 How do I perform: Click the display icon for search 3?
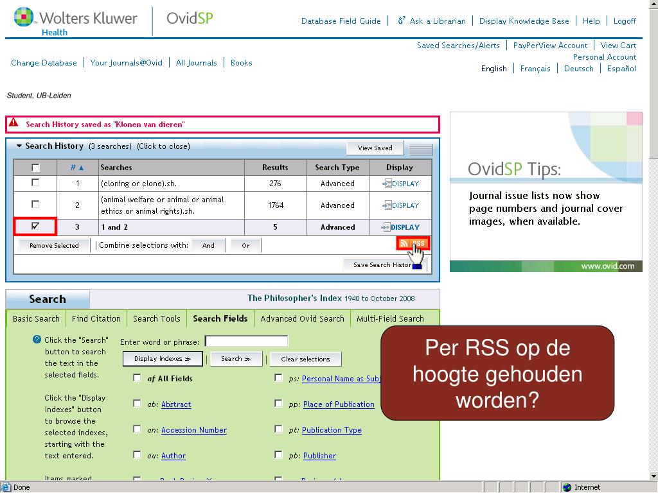[386, 227]
